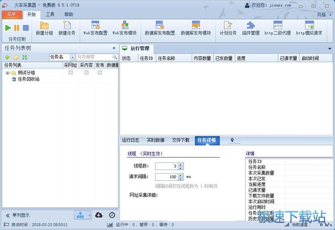Click the cloud download icon at bottom

click(99, 215)
